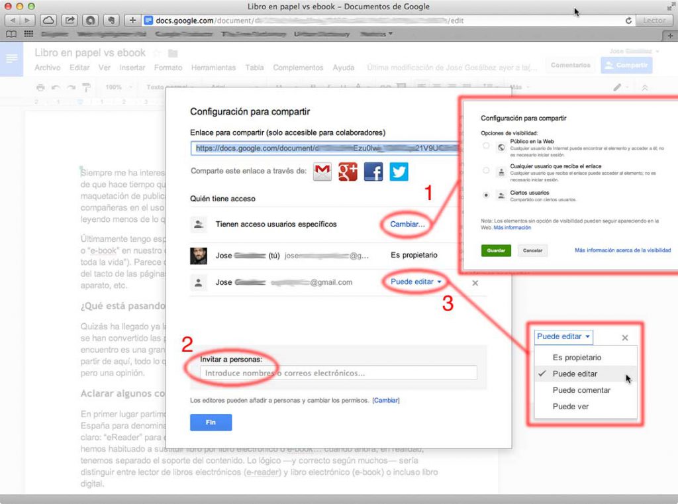Choose Puede ver in the permissions list
Image resolution: width=678 pixels, height=504 pixels.
click(585, 407)
